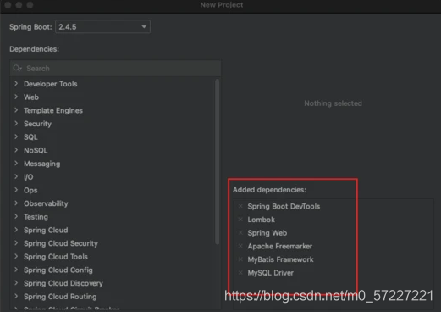Expand the Messaging category chevron
The image size is (441, 312).
tap(16, 164)
